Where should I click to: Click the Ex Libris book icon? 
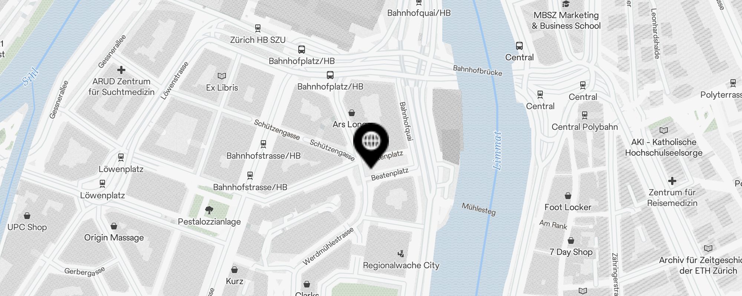click(x=222, y=76)
